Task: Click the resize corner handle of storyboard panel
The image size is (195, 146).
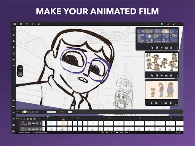Action: [177, 48]
